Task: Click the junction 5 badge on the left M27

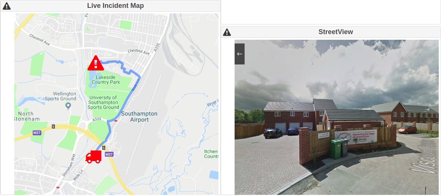Action: (53, 127)
